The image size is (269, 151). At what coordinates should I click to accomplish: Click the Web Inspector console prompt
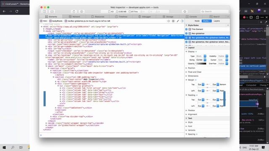(x=112, y=135)
